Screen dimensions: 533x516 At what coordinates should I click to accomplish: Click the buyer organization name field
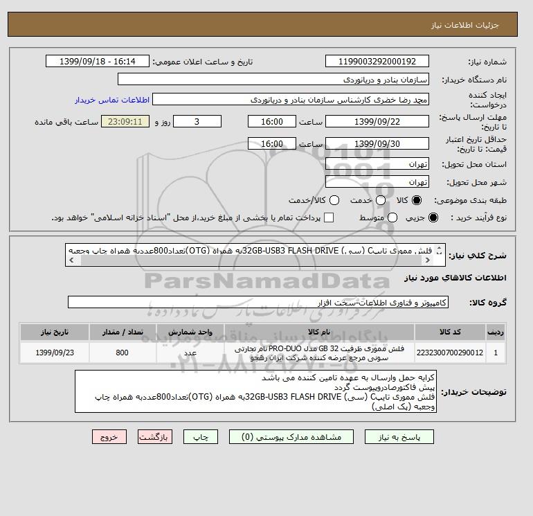coord(273,79)
